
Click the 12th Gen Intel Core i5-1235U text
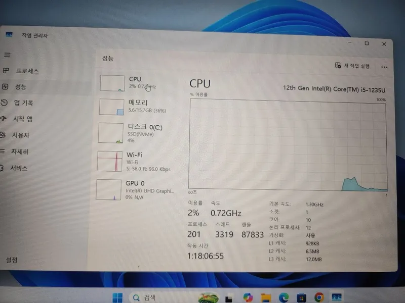point(334,89)
